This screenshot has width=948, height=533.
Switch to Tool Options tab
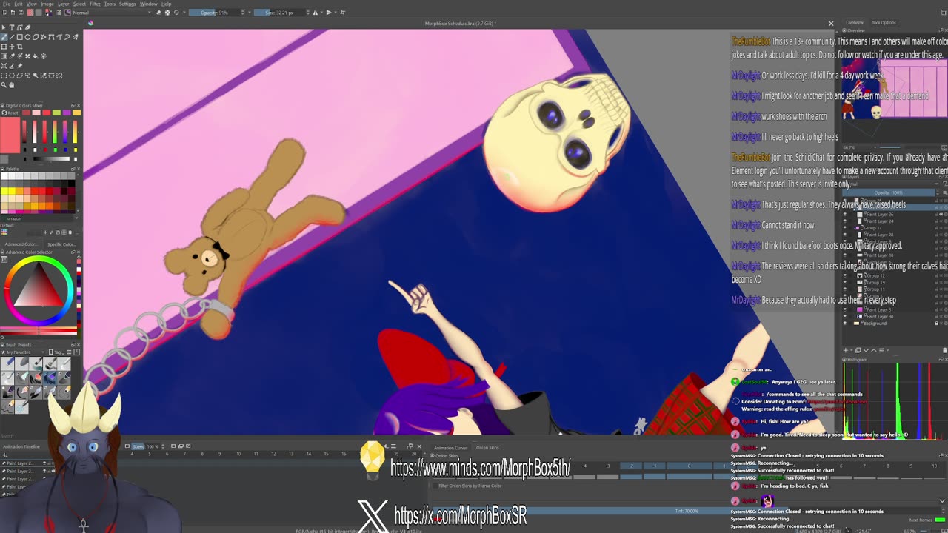click(884, 23)
